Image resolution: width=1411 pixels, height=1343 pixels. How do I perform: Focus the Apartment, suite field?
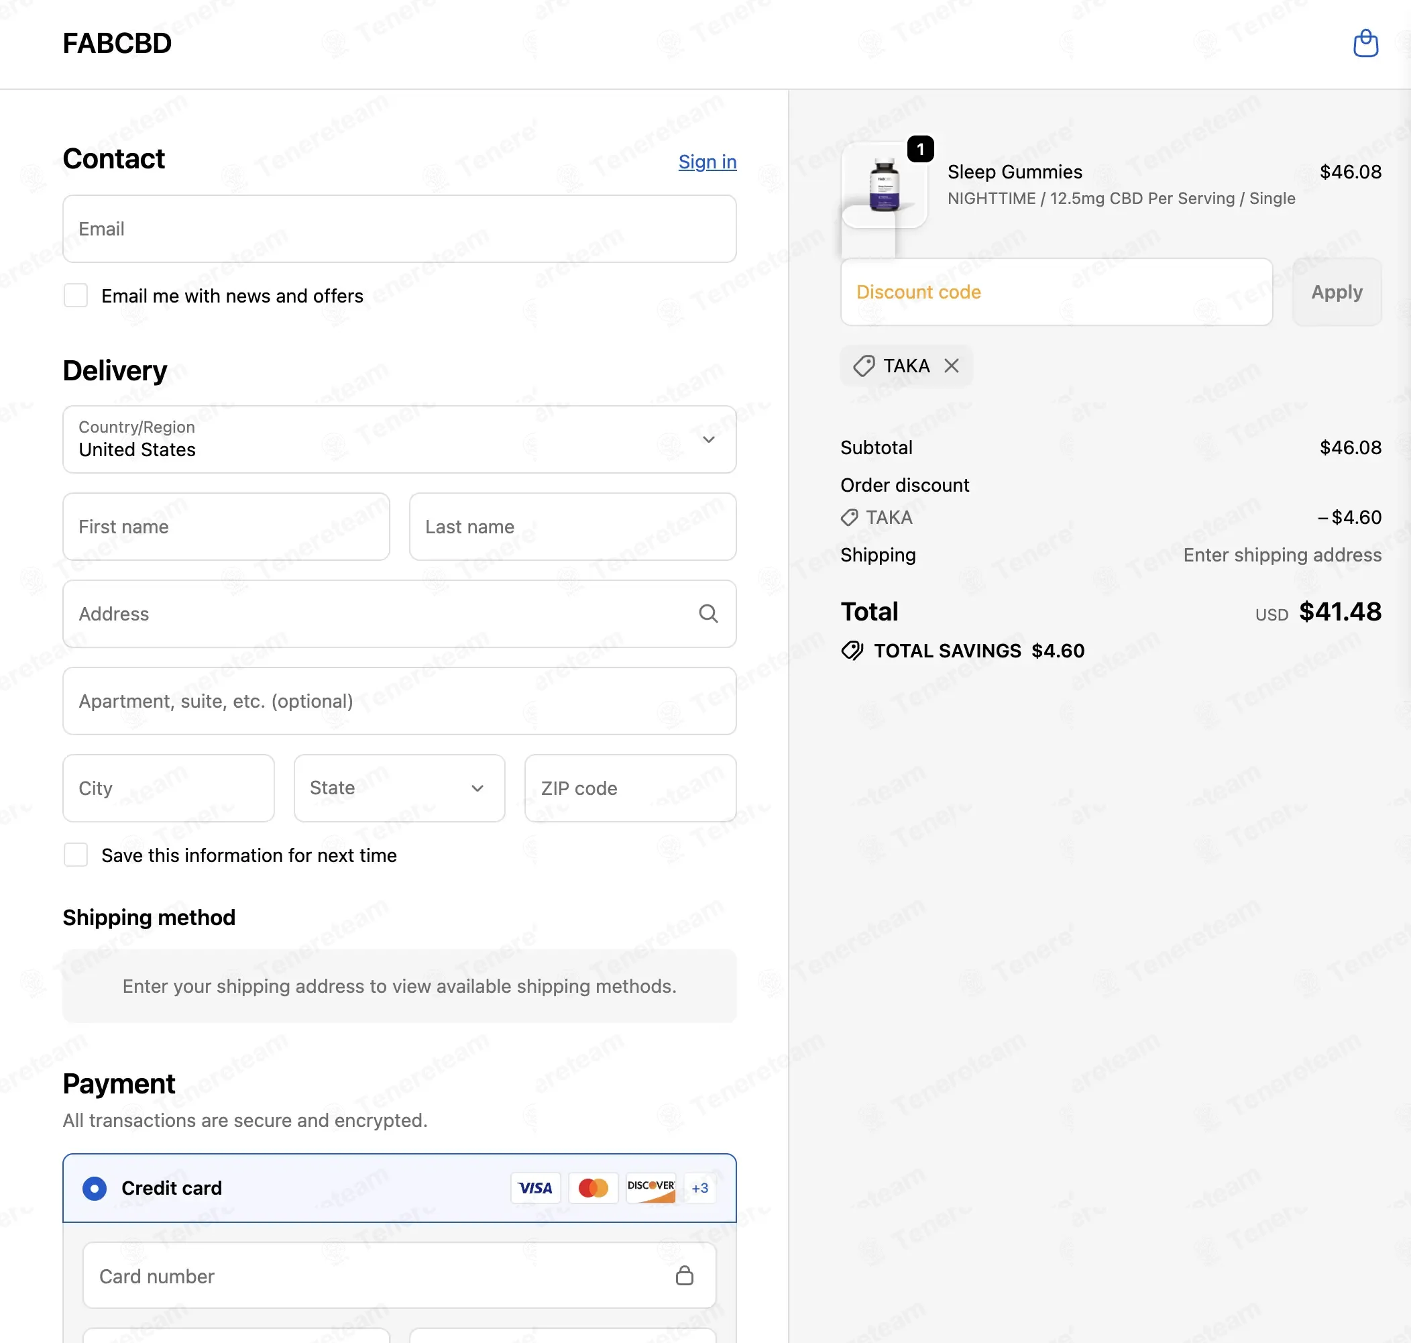(x=399, y=701)
